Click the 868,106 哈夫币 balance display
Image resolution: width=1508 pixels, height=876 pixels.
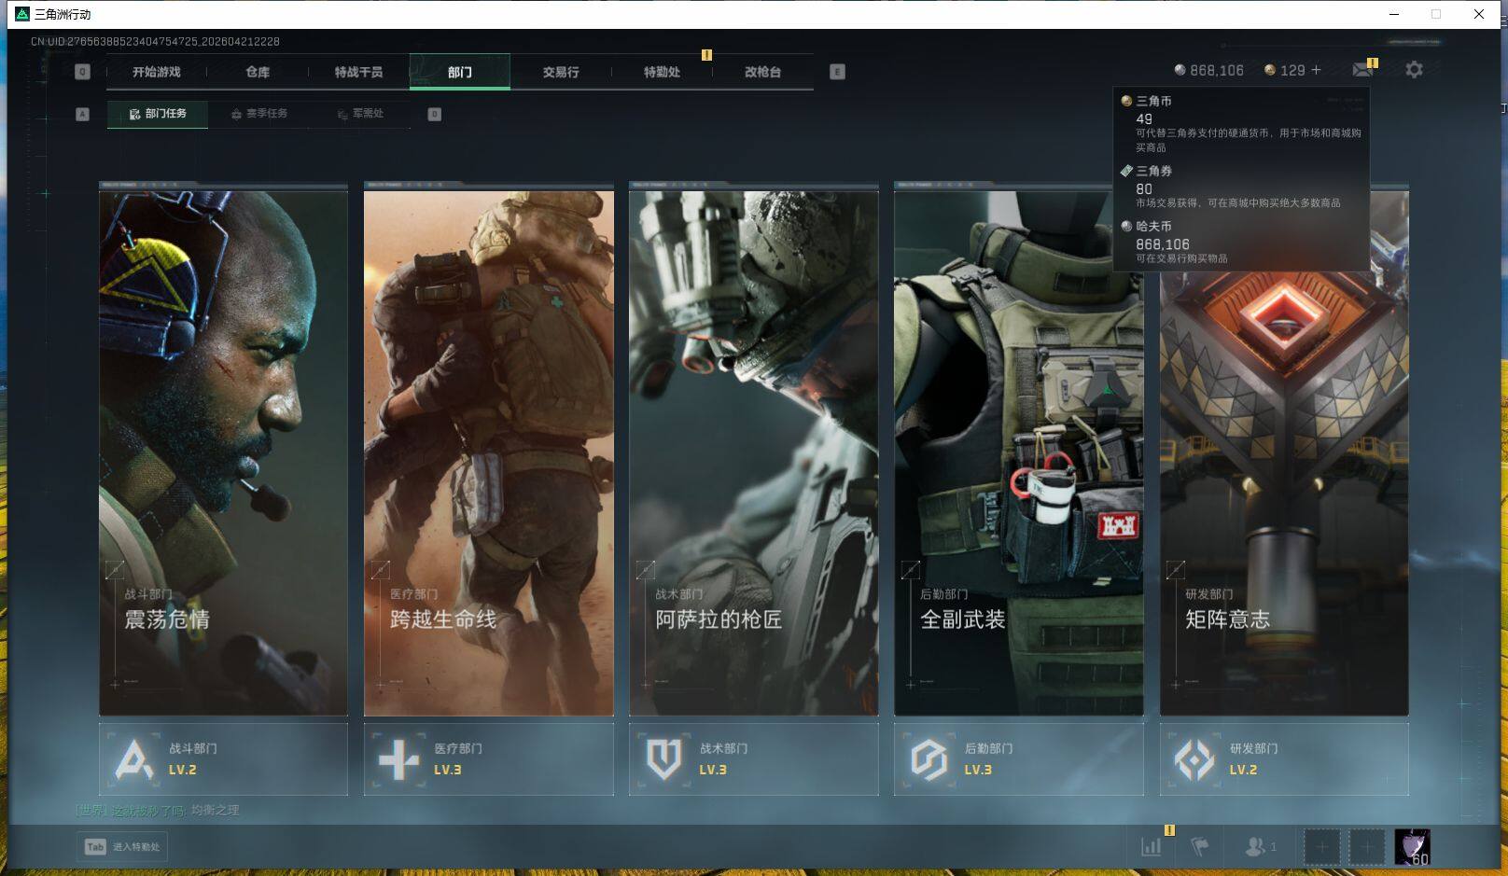click(x=1208, y=70)
